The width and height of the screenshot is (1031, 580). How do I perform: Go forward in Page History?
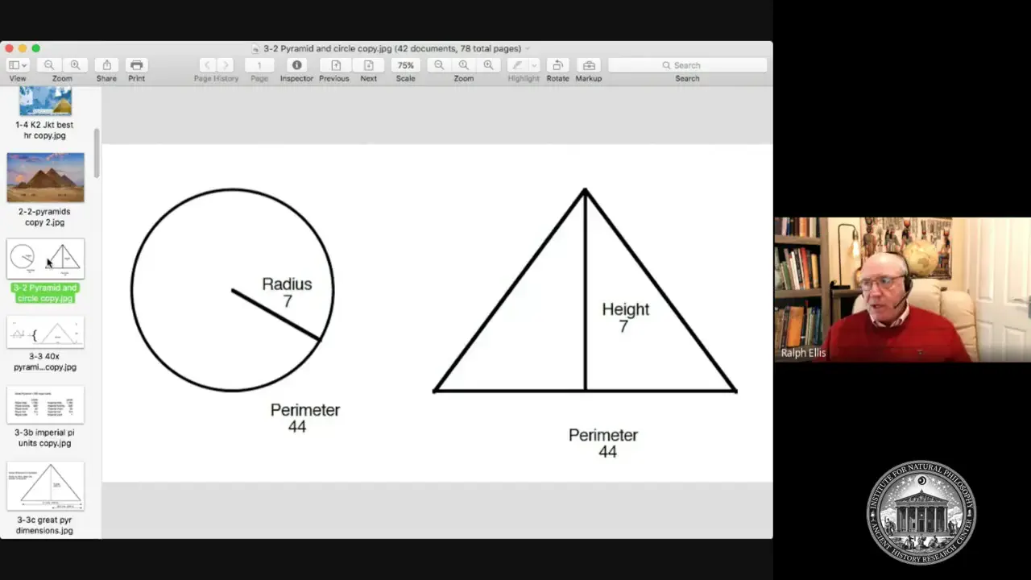tap(226, 65)
